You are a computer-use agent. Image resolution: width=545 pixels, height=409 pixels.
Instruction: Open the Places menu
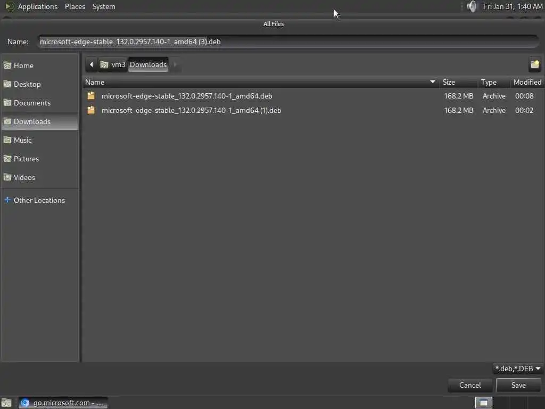(75, 6)
